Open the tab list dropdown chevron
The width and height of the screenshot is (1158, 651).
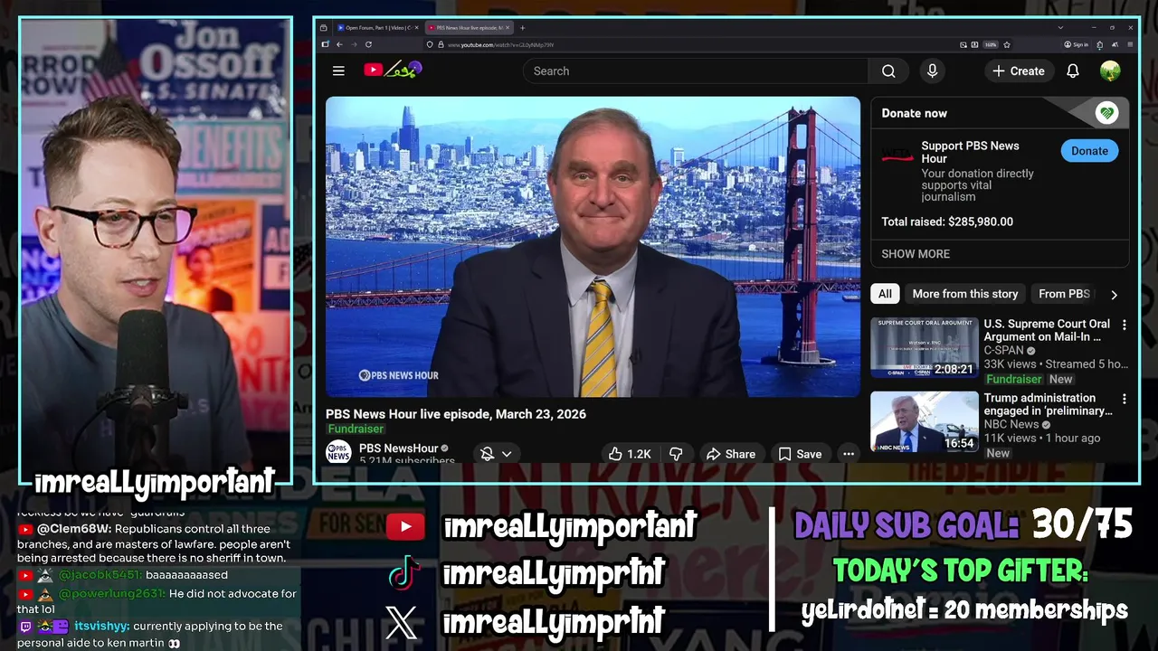tap(1060, 28)
